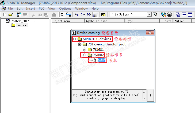
Task: Select 7SJ overcur./motor prot. folder
Action: click(107, 44)
